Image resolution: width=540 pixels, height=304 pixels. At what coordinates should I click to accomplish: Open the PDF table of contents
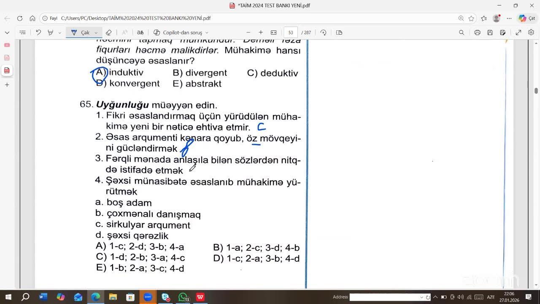tap(23, 33)
